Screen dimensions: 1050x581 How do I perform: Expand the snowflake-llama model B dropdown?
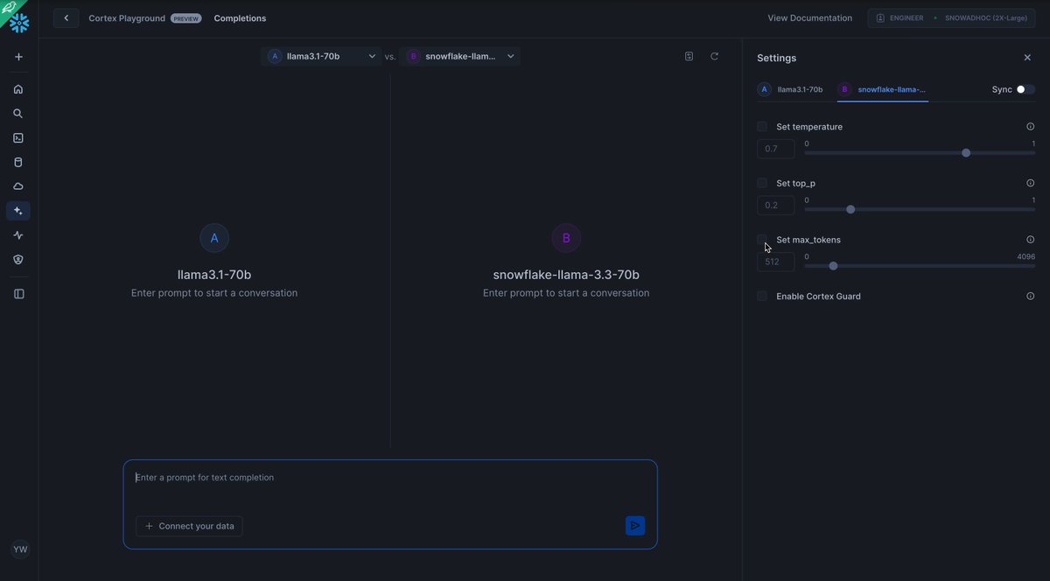click(460, 56)
